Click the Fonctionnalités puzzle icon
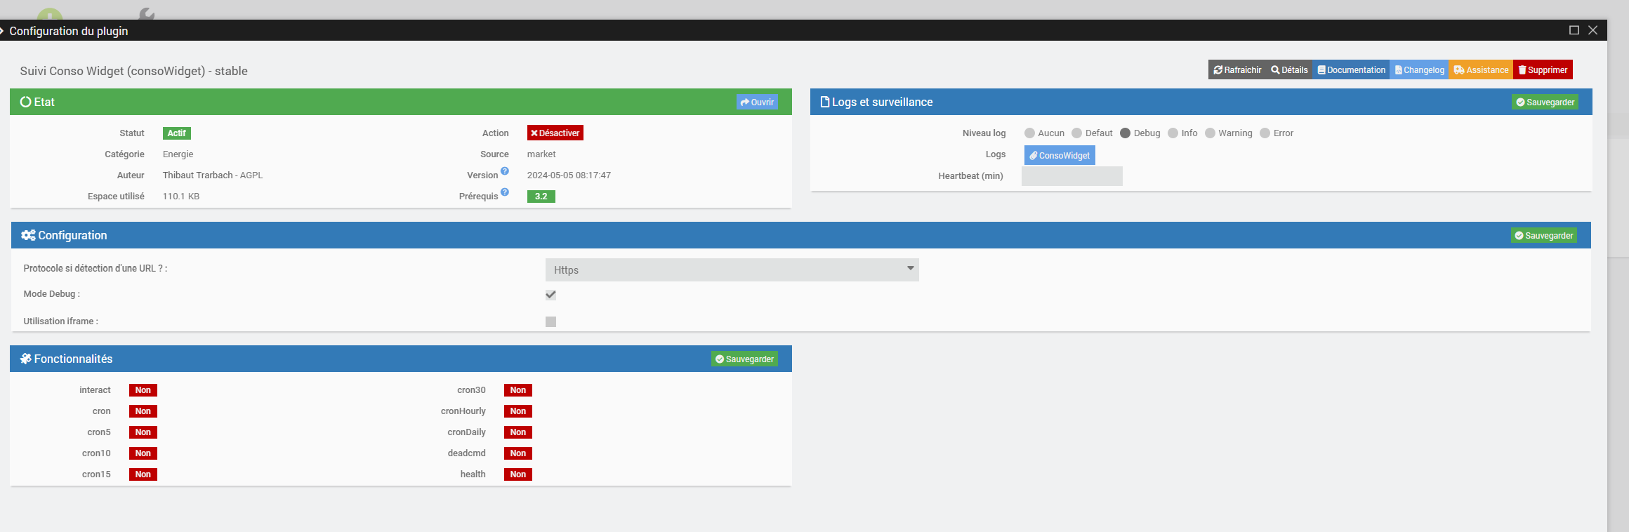 pos(26,359)
